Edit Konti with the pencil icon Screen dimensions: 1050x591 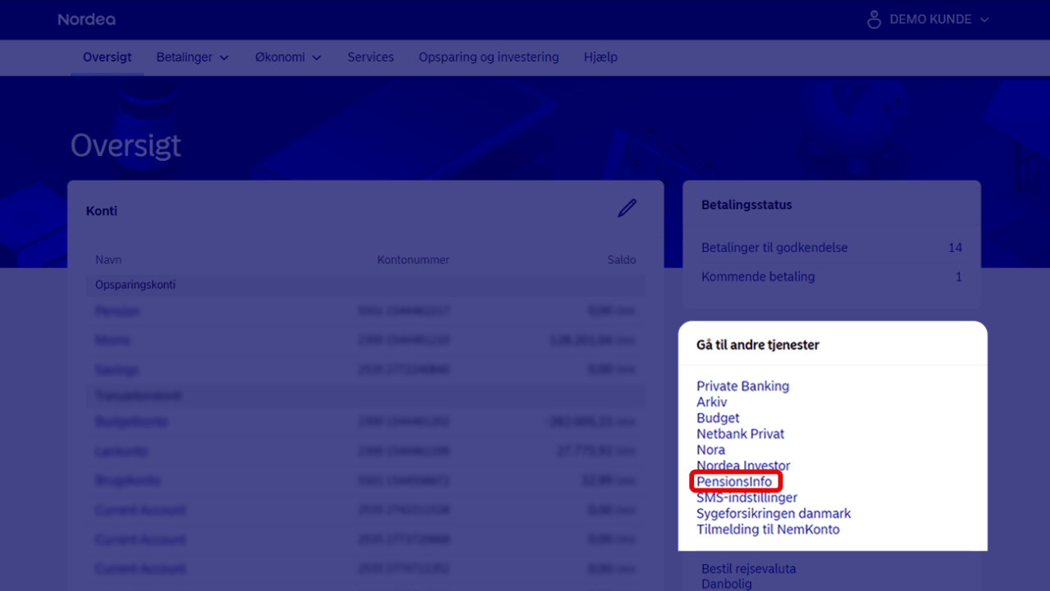coord(627,208)
